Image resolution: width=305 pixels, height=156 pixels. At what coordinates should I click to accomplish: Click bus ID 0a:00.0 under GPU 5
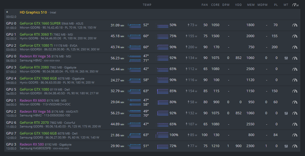(x=11, y=93)
